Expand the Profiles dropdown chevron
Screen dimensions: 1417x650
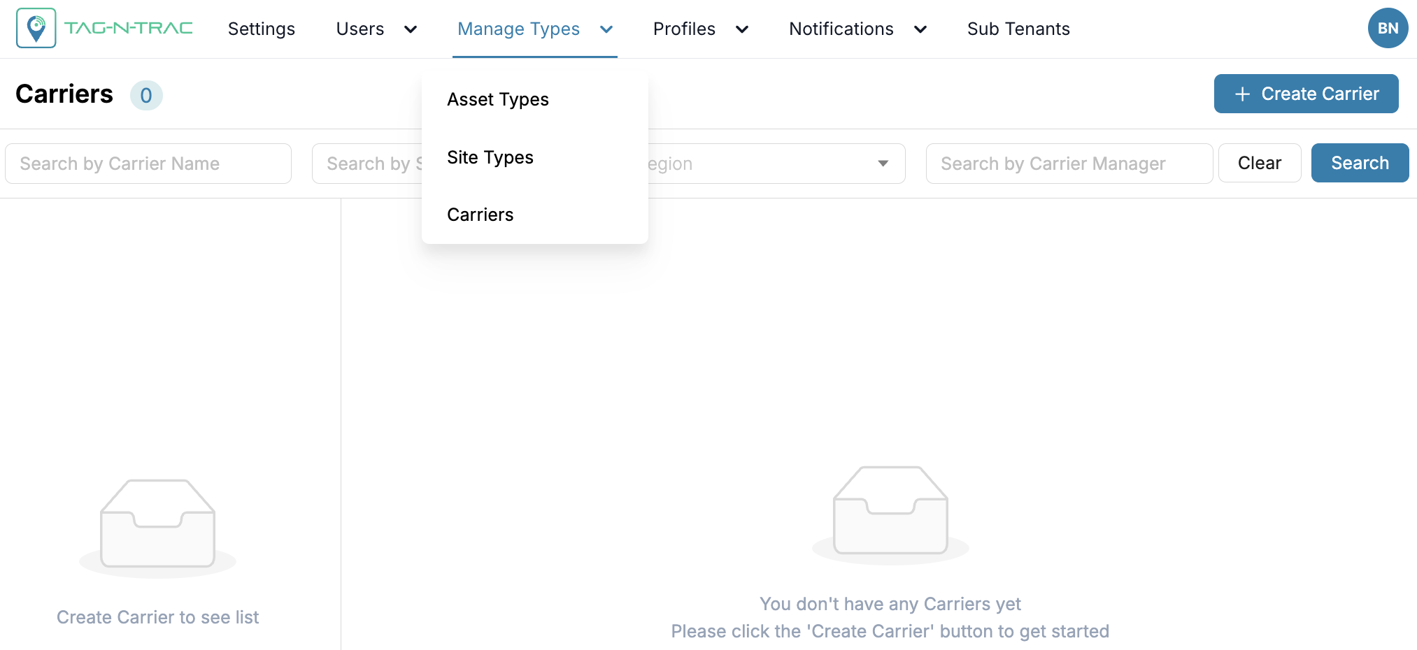pos(742,29)
